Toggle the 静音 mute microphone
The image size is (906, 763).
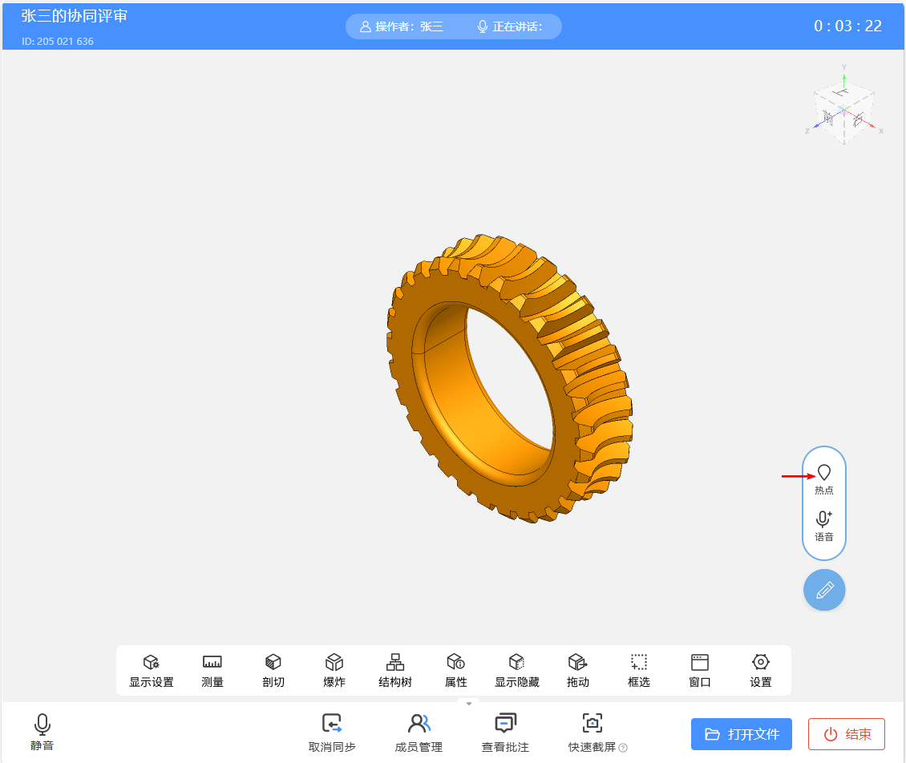click(x=42, y=732)
